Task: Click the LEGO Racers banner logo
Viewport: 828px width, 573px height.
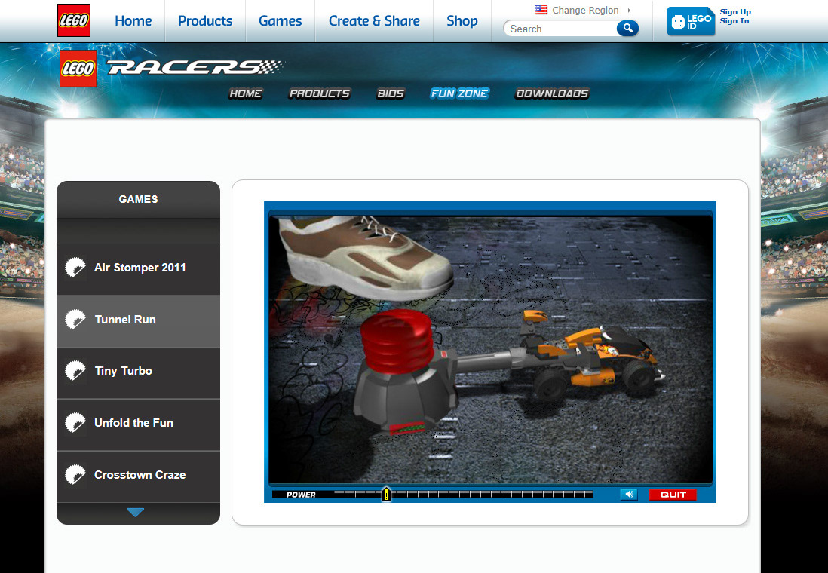Action: 172,68
